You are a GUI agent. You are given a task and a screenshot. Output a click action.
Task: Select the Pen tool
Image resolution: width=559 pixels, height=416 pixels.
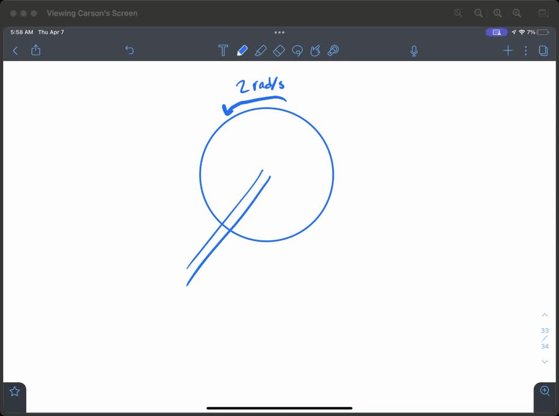click(x=242, y=50)
